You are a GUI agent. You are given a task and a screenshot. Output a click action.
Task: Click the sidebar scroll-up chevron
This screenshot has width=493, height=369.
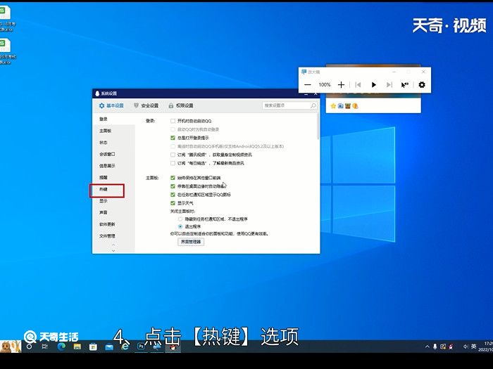pyautogui.click(x=113, y=245)
